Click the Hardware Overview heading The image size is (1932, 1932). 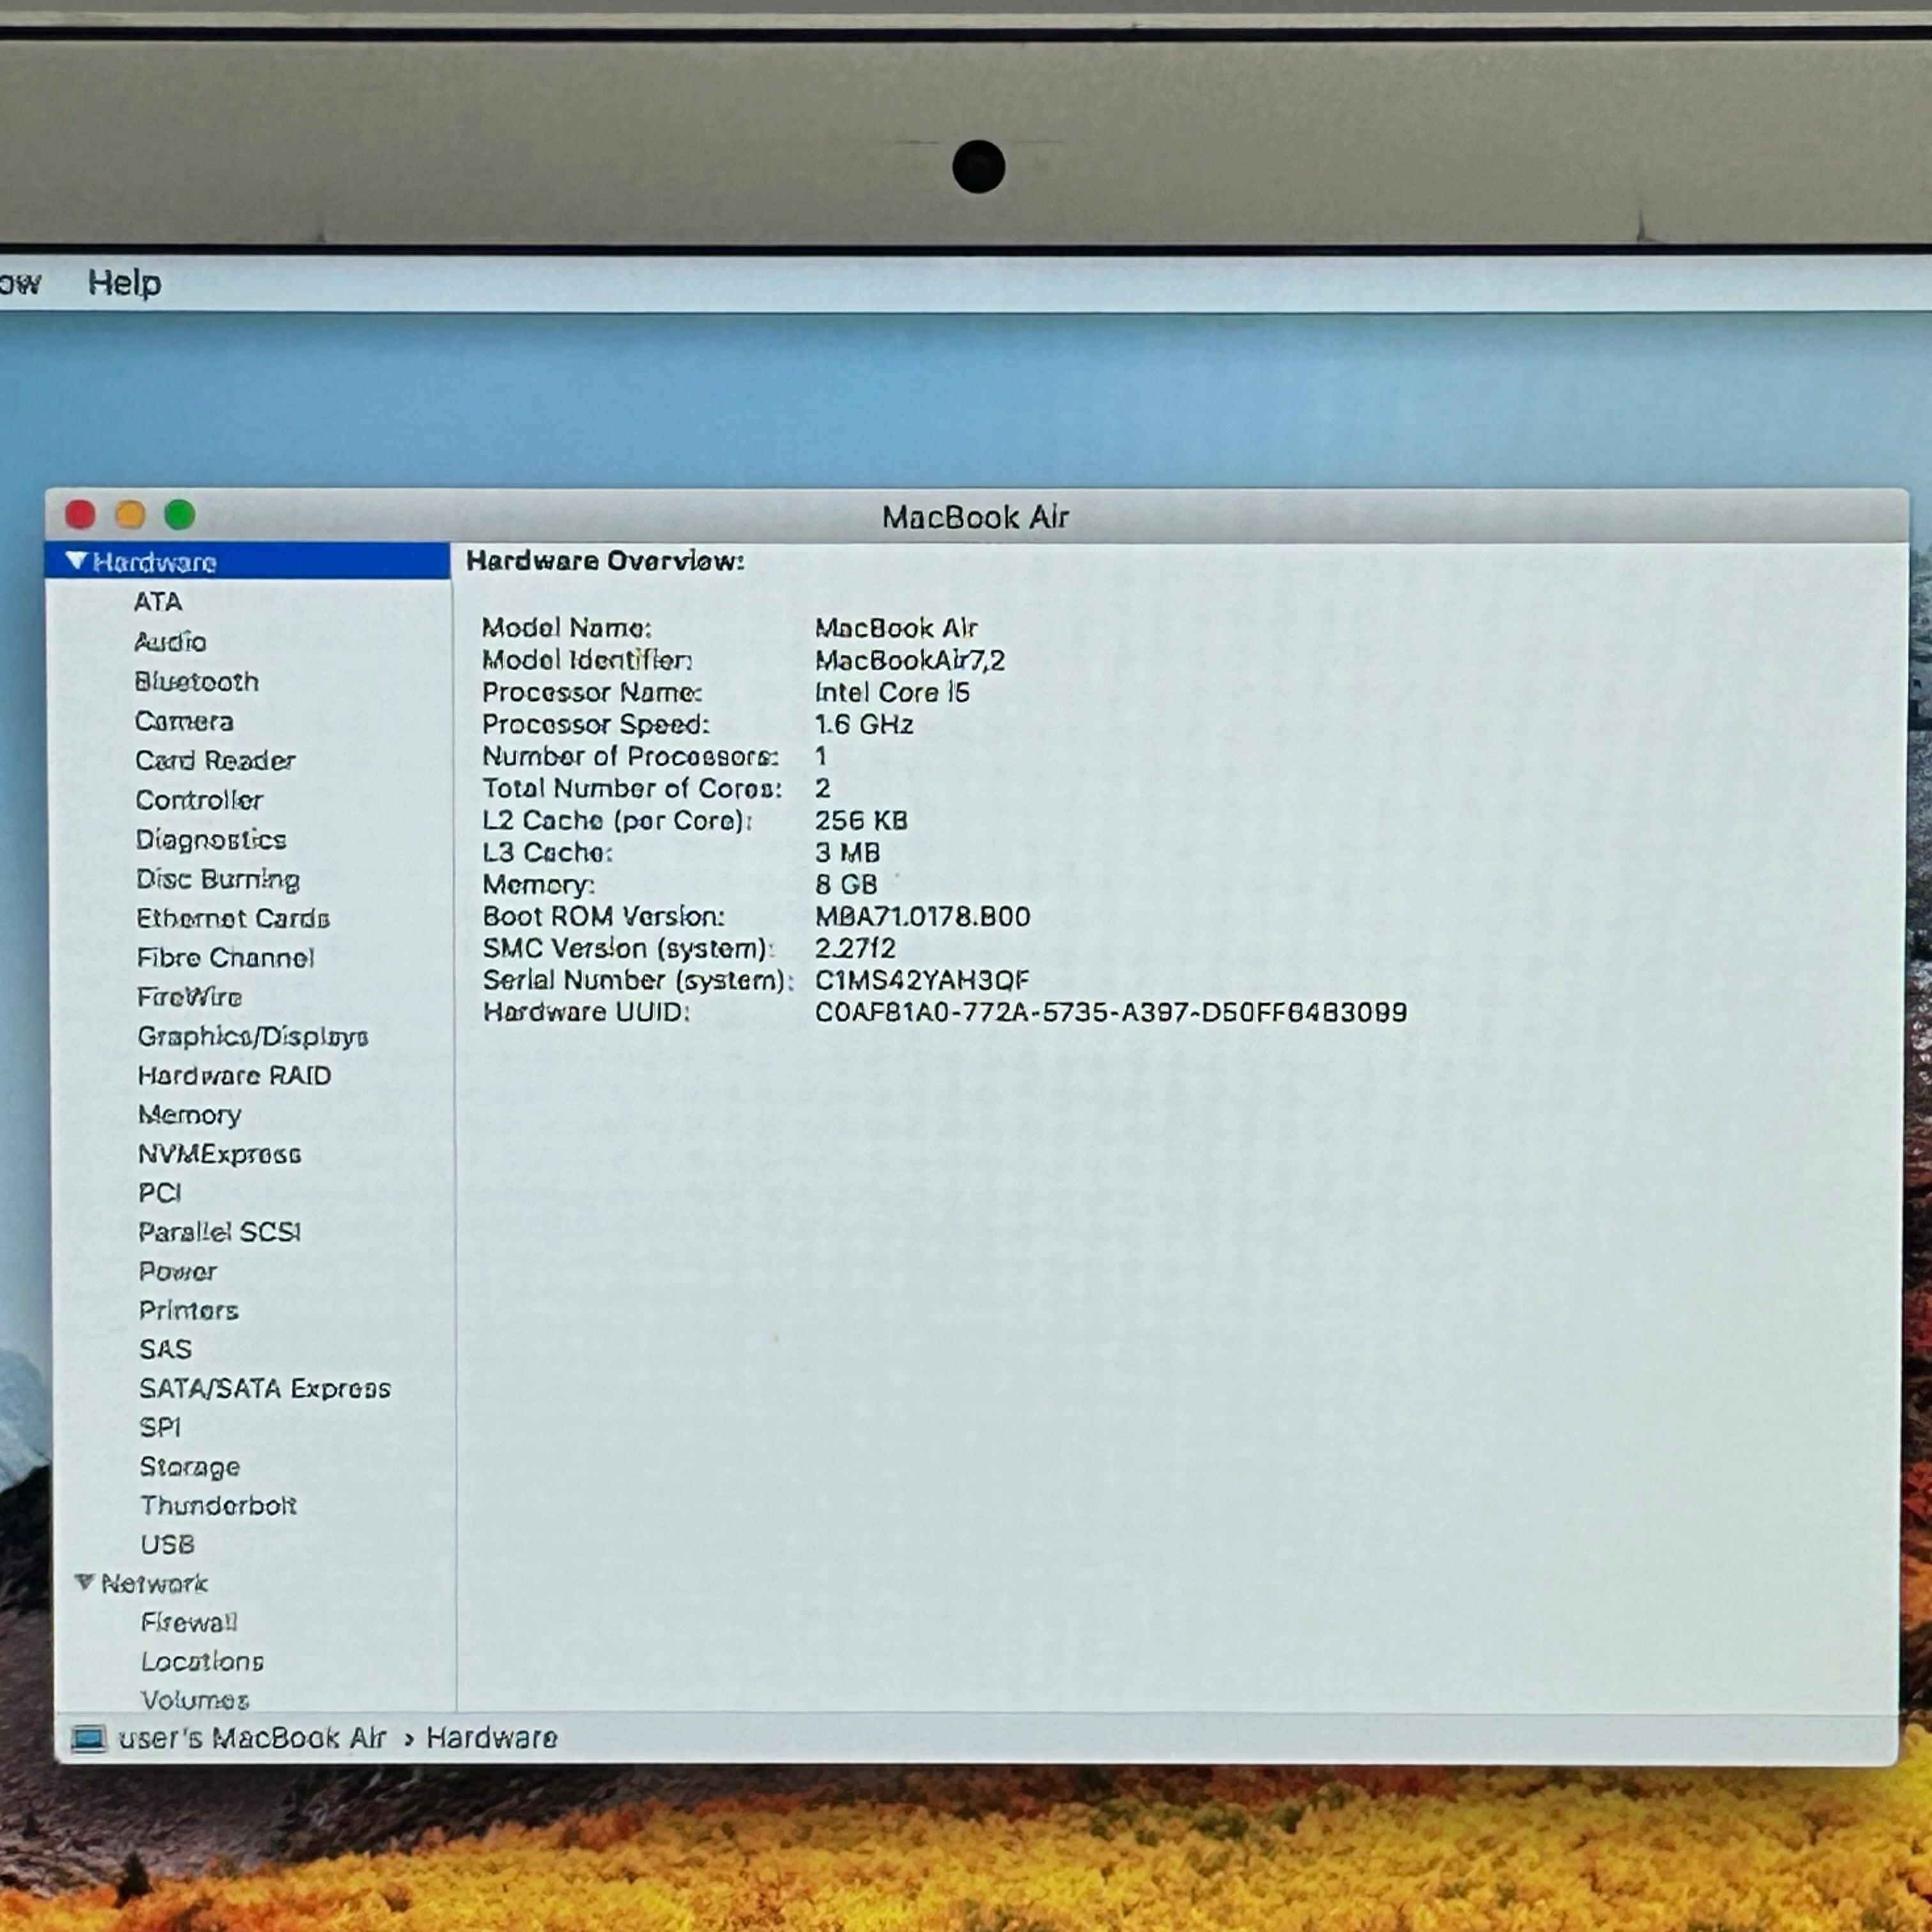605,561
